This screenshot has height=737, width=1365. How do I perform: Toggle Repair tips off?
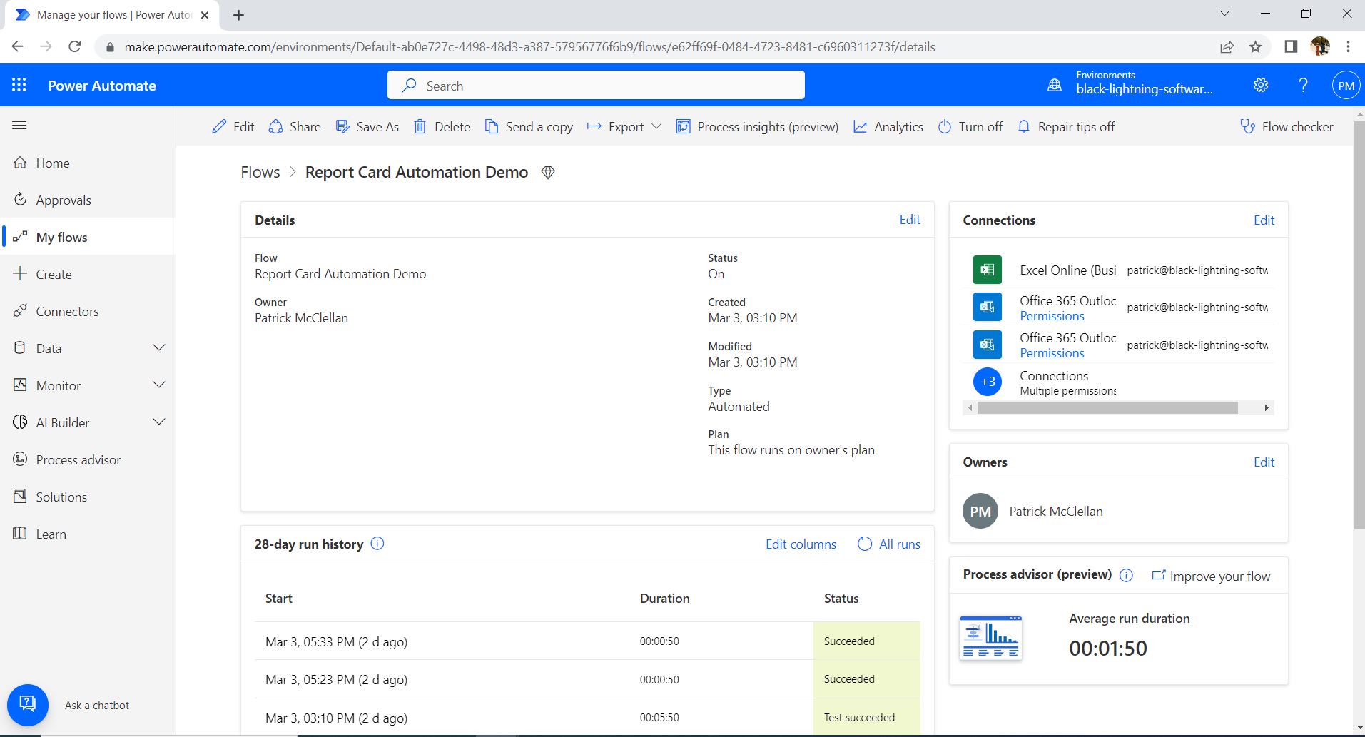click(x=1066, y=127)
